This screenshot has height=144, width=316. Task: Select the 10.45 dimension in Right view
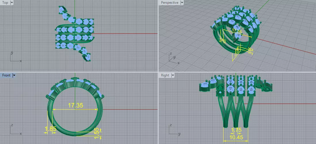click(x=236, y=137)
